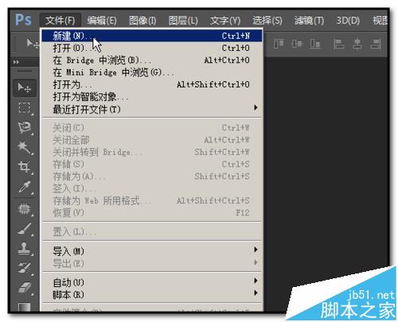Click the Ctrl+N shortcut text
This screenshot has height=322, width=398.
click(236, 36)
